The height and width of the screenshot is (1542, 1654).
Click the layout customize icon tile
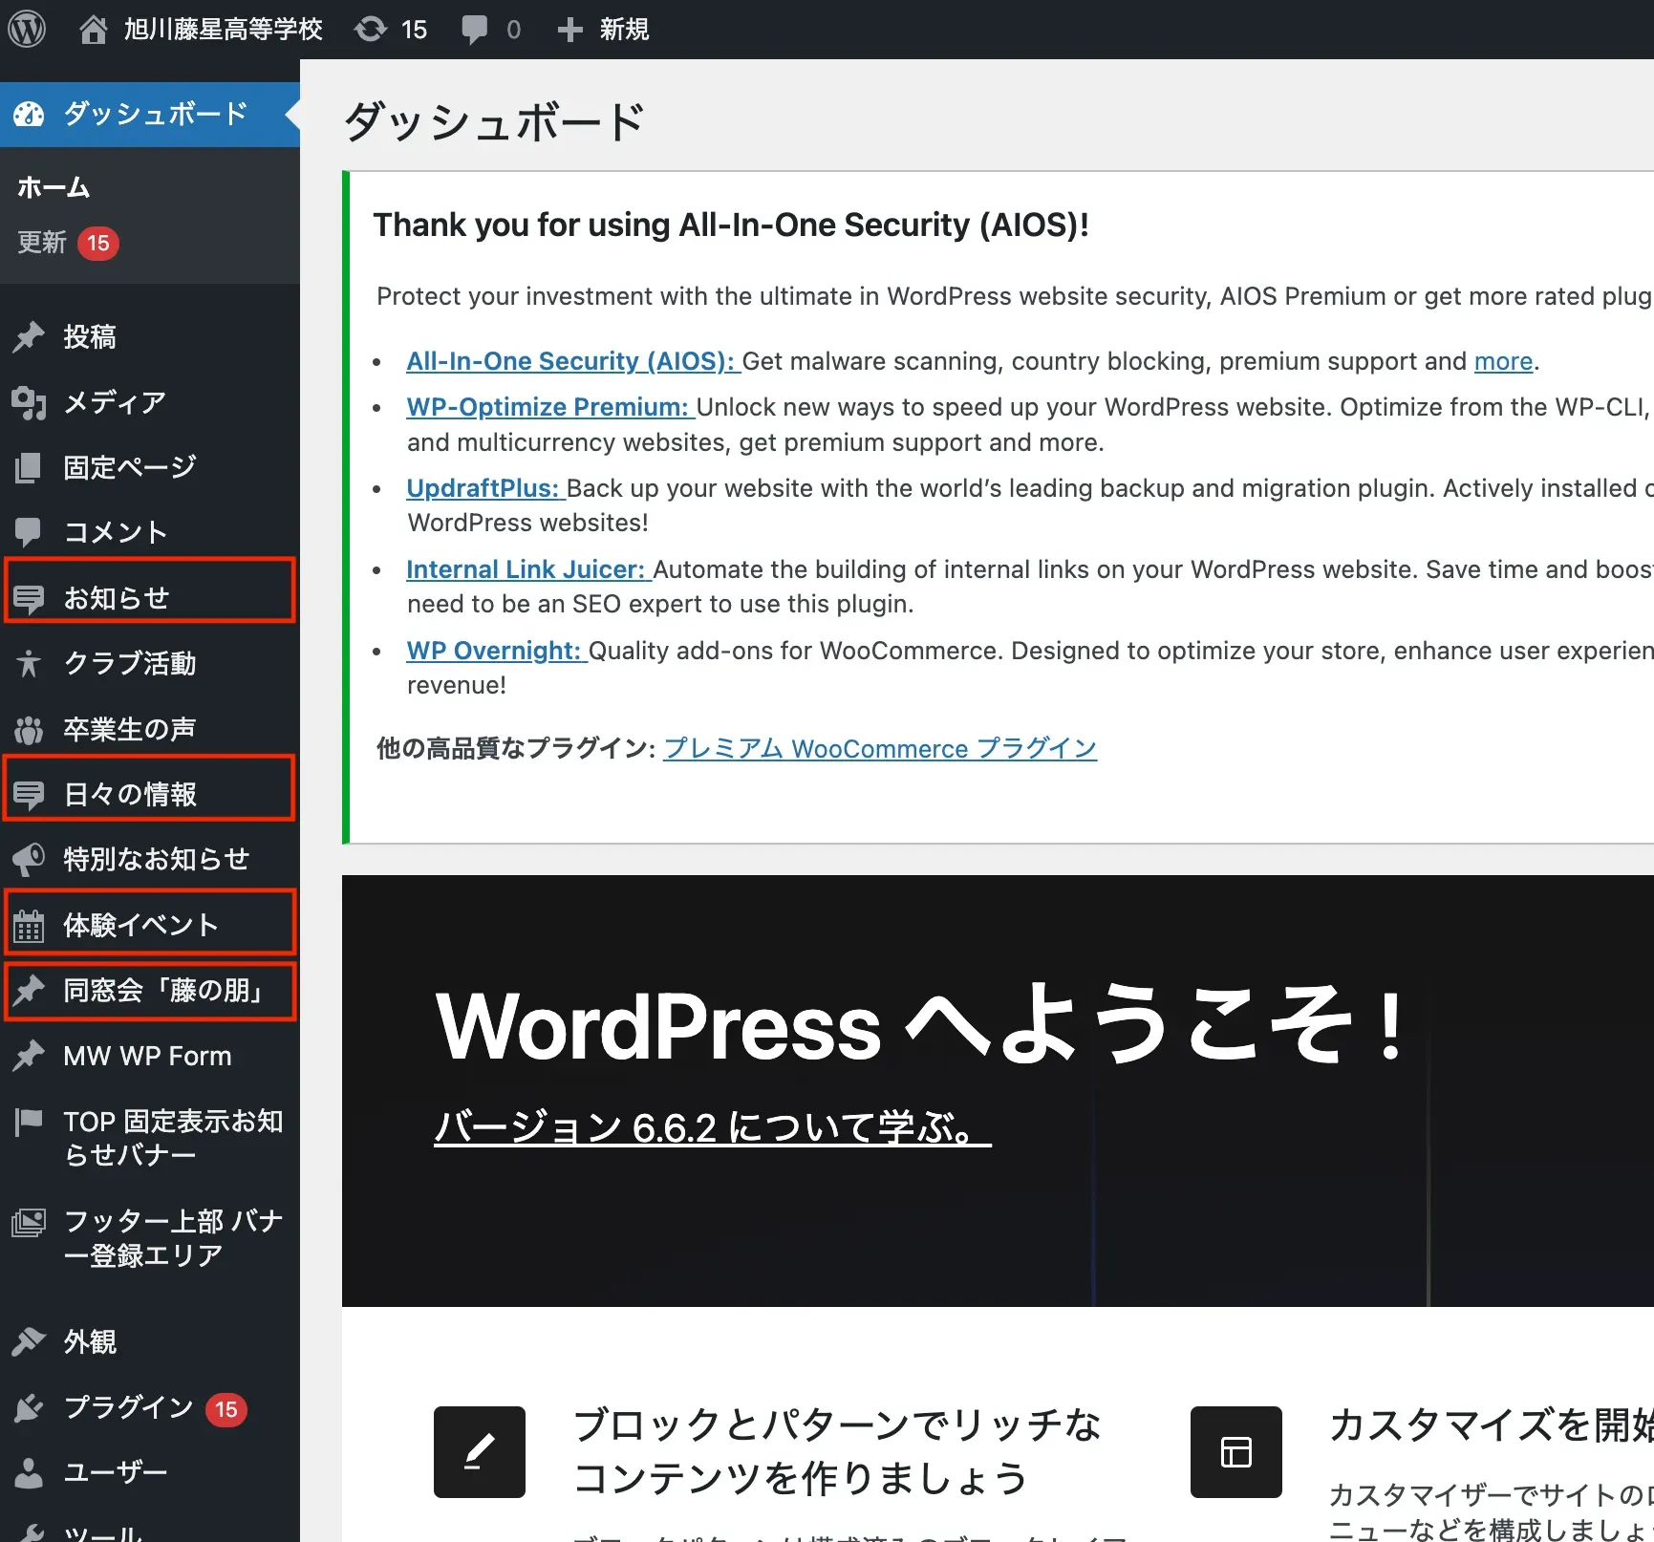1236,1451
